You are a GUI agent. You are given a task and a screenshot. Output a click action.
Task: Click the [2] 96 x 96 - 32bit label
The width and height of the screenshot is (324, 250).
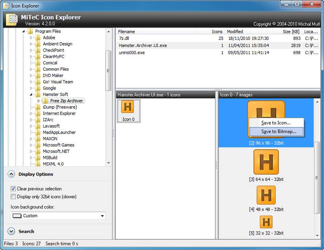pos(266,143)
